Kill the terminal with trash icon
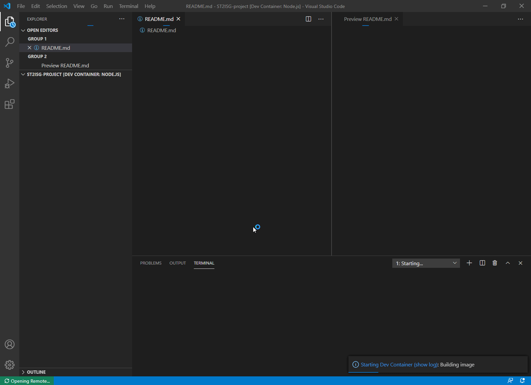The width and height of the screenshot is (531, 385). tap(495, 263)
